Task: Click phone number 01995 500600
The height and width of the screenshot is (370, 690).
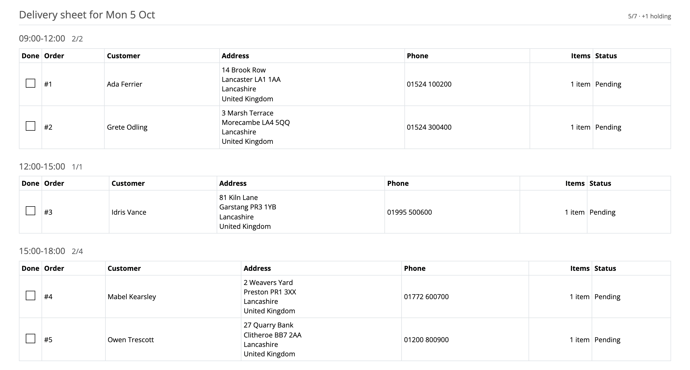Action: pos(409,212)
